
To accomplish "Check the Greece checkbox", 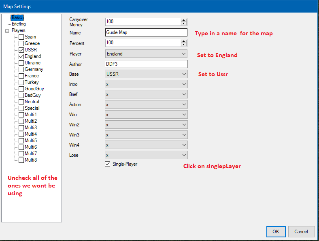I will point(21,43).
